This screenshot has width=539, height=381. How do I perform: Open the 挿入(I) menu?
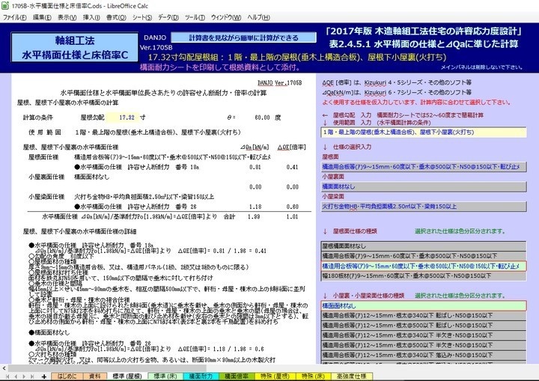(x=91, y=17)
